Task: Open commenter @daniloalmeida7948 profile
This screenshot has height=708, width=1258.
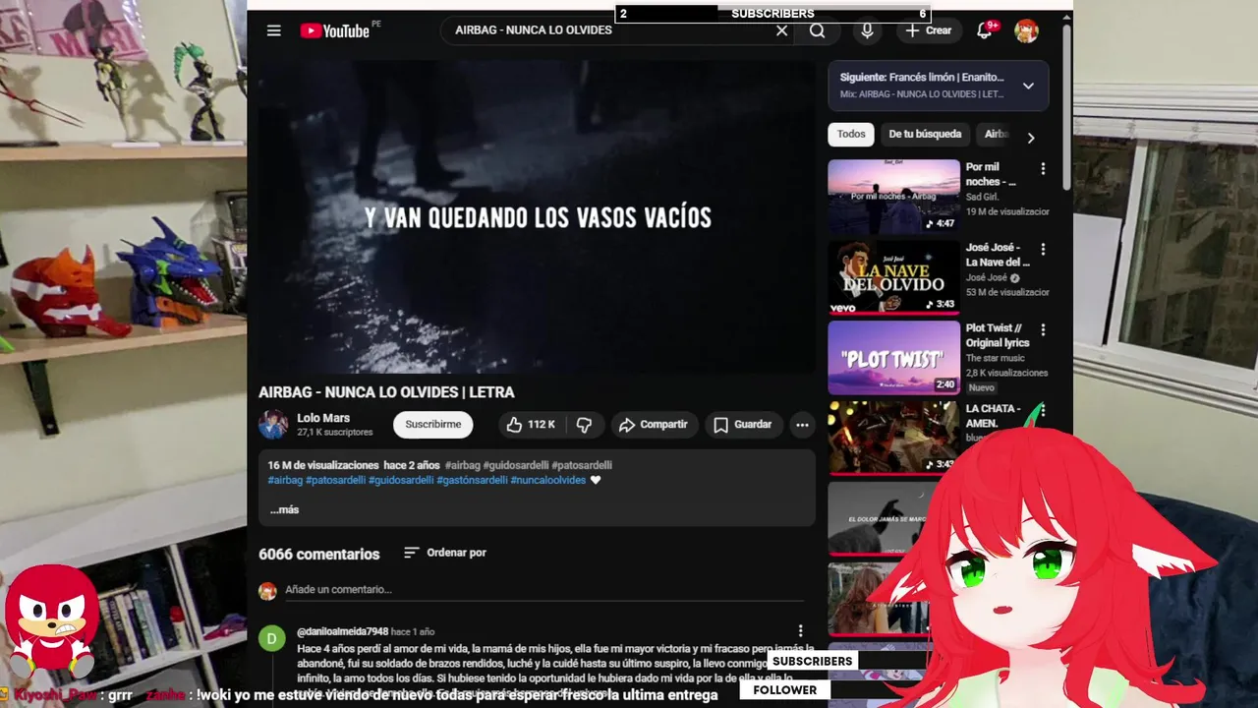Action: pyautogui.click(x=342, y=631)
